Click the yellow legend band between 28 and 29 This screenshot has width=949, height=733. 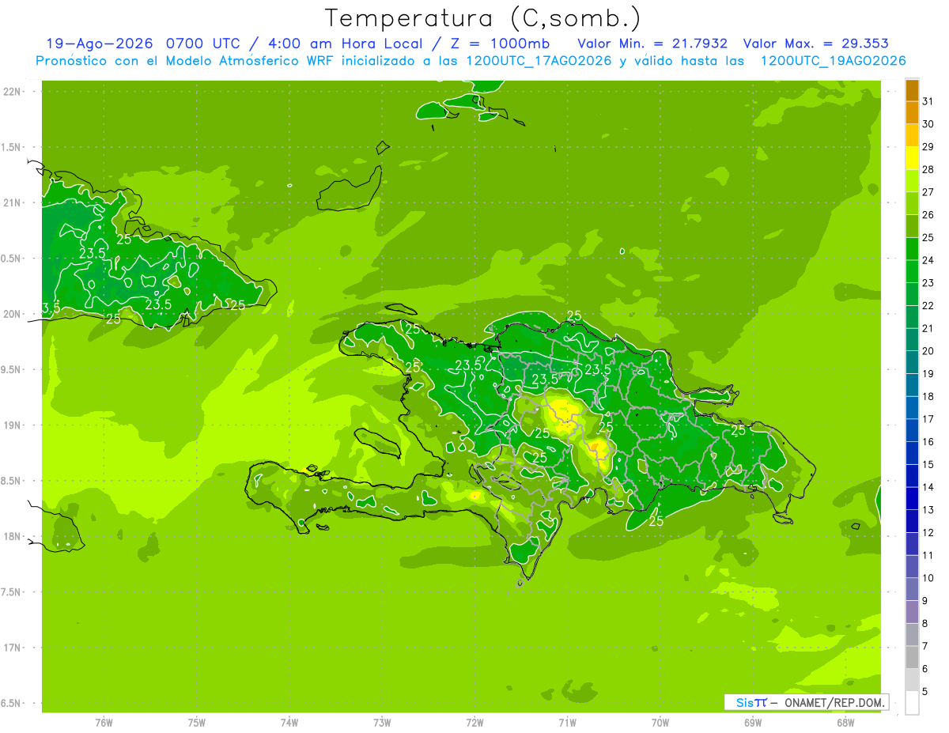click(912, 158)
